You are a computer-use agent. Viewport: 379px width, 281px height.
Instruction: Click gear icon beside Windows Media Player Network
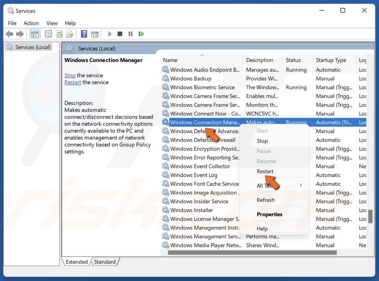click(166, 245)
